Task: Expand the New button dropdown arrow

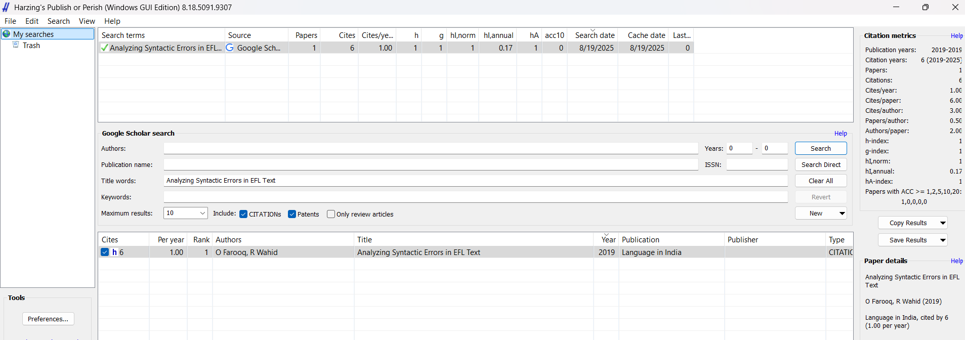Action: point(842,214)
